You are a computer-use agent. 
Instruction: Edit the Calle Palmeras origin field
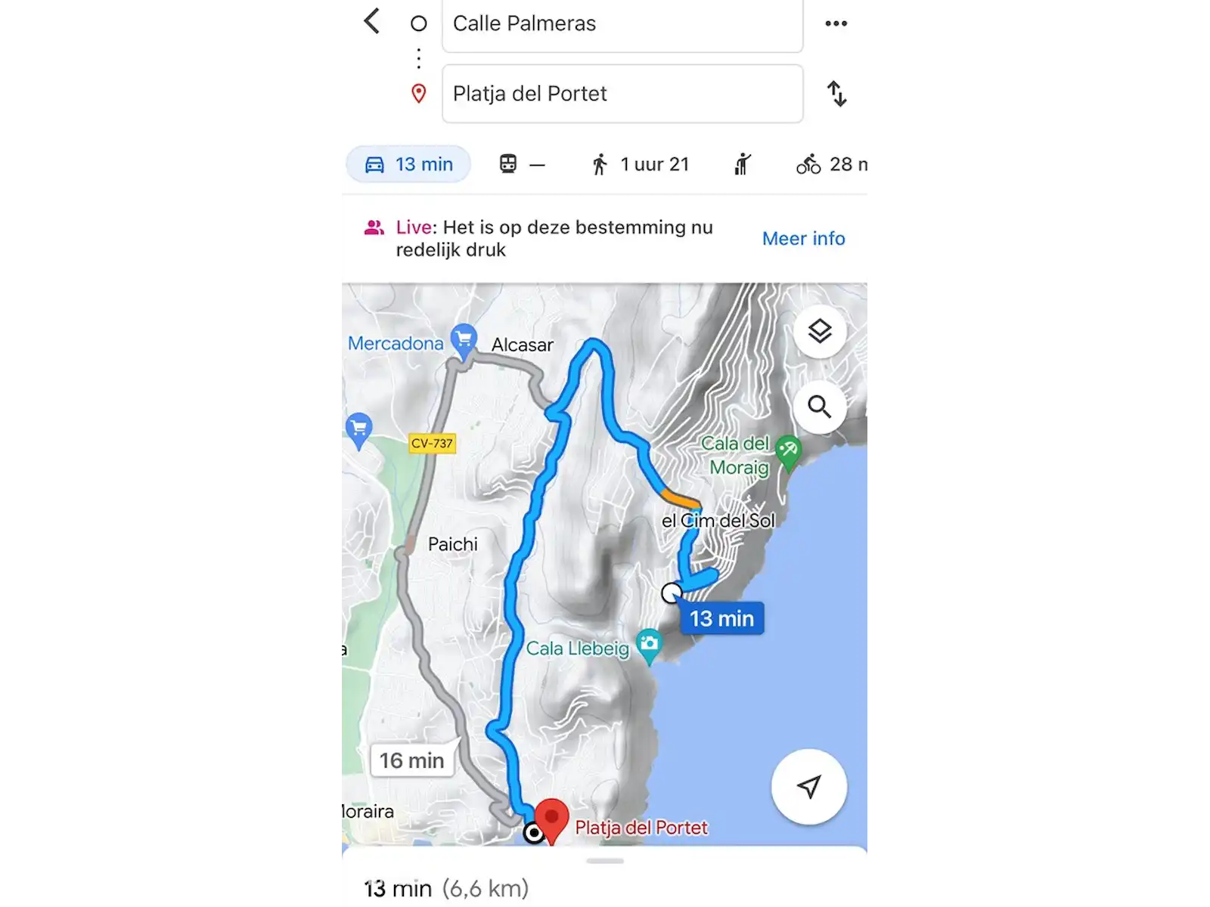pyautogui.click(x=622, y=25)
